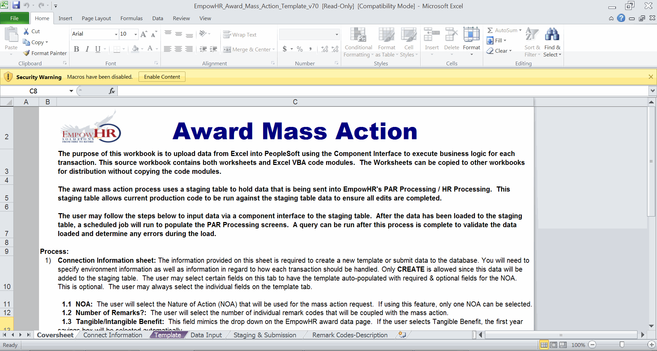
Task: Toggle Align Text Right
Action: pos(189,49)
